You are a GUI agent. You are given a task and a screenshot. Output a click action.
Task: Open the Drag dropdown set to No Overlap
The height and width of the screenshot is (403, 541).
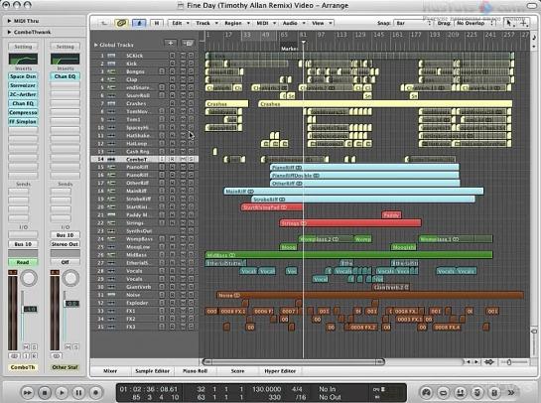(x=475, y=23)
